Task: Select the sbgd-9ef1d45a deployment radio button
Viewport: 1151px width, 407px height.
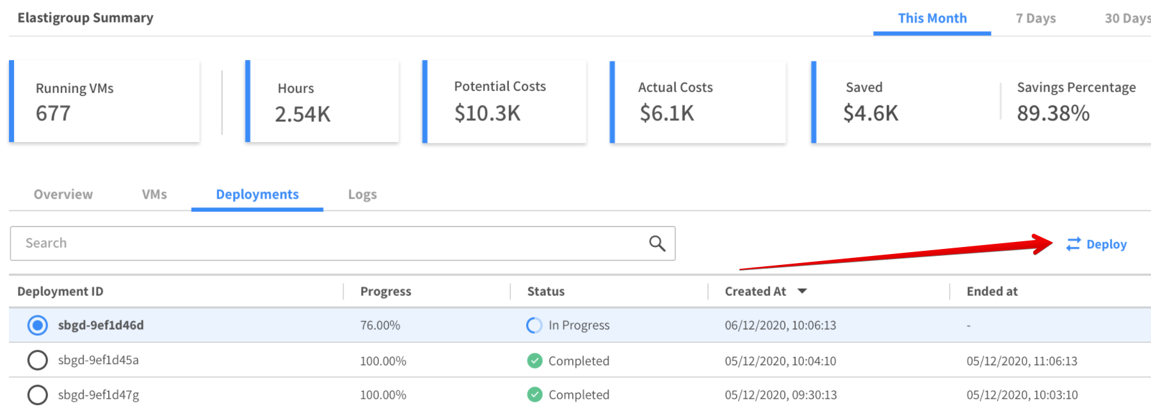Action: tap(38, 360)
